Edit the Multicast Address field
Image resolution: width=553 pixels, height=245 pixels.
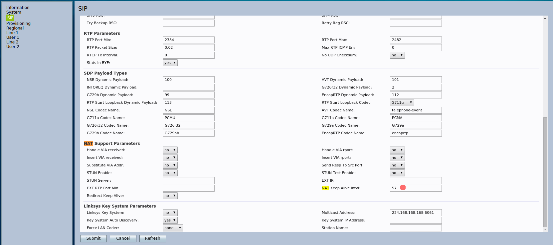(x=416, y=213)
